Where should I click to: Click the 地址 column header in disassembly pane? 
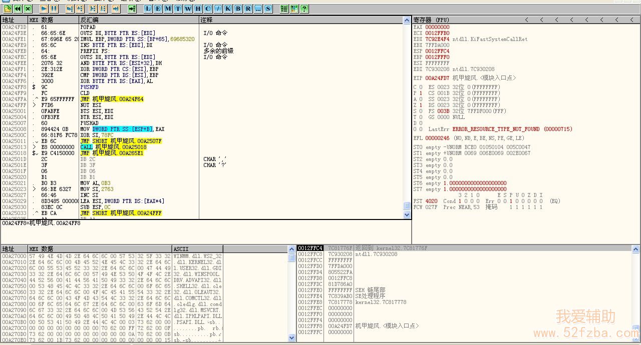click(14, 20)
